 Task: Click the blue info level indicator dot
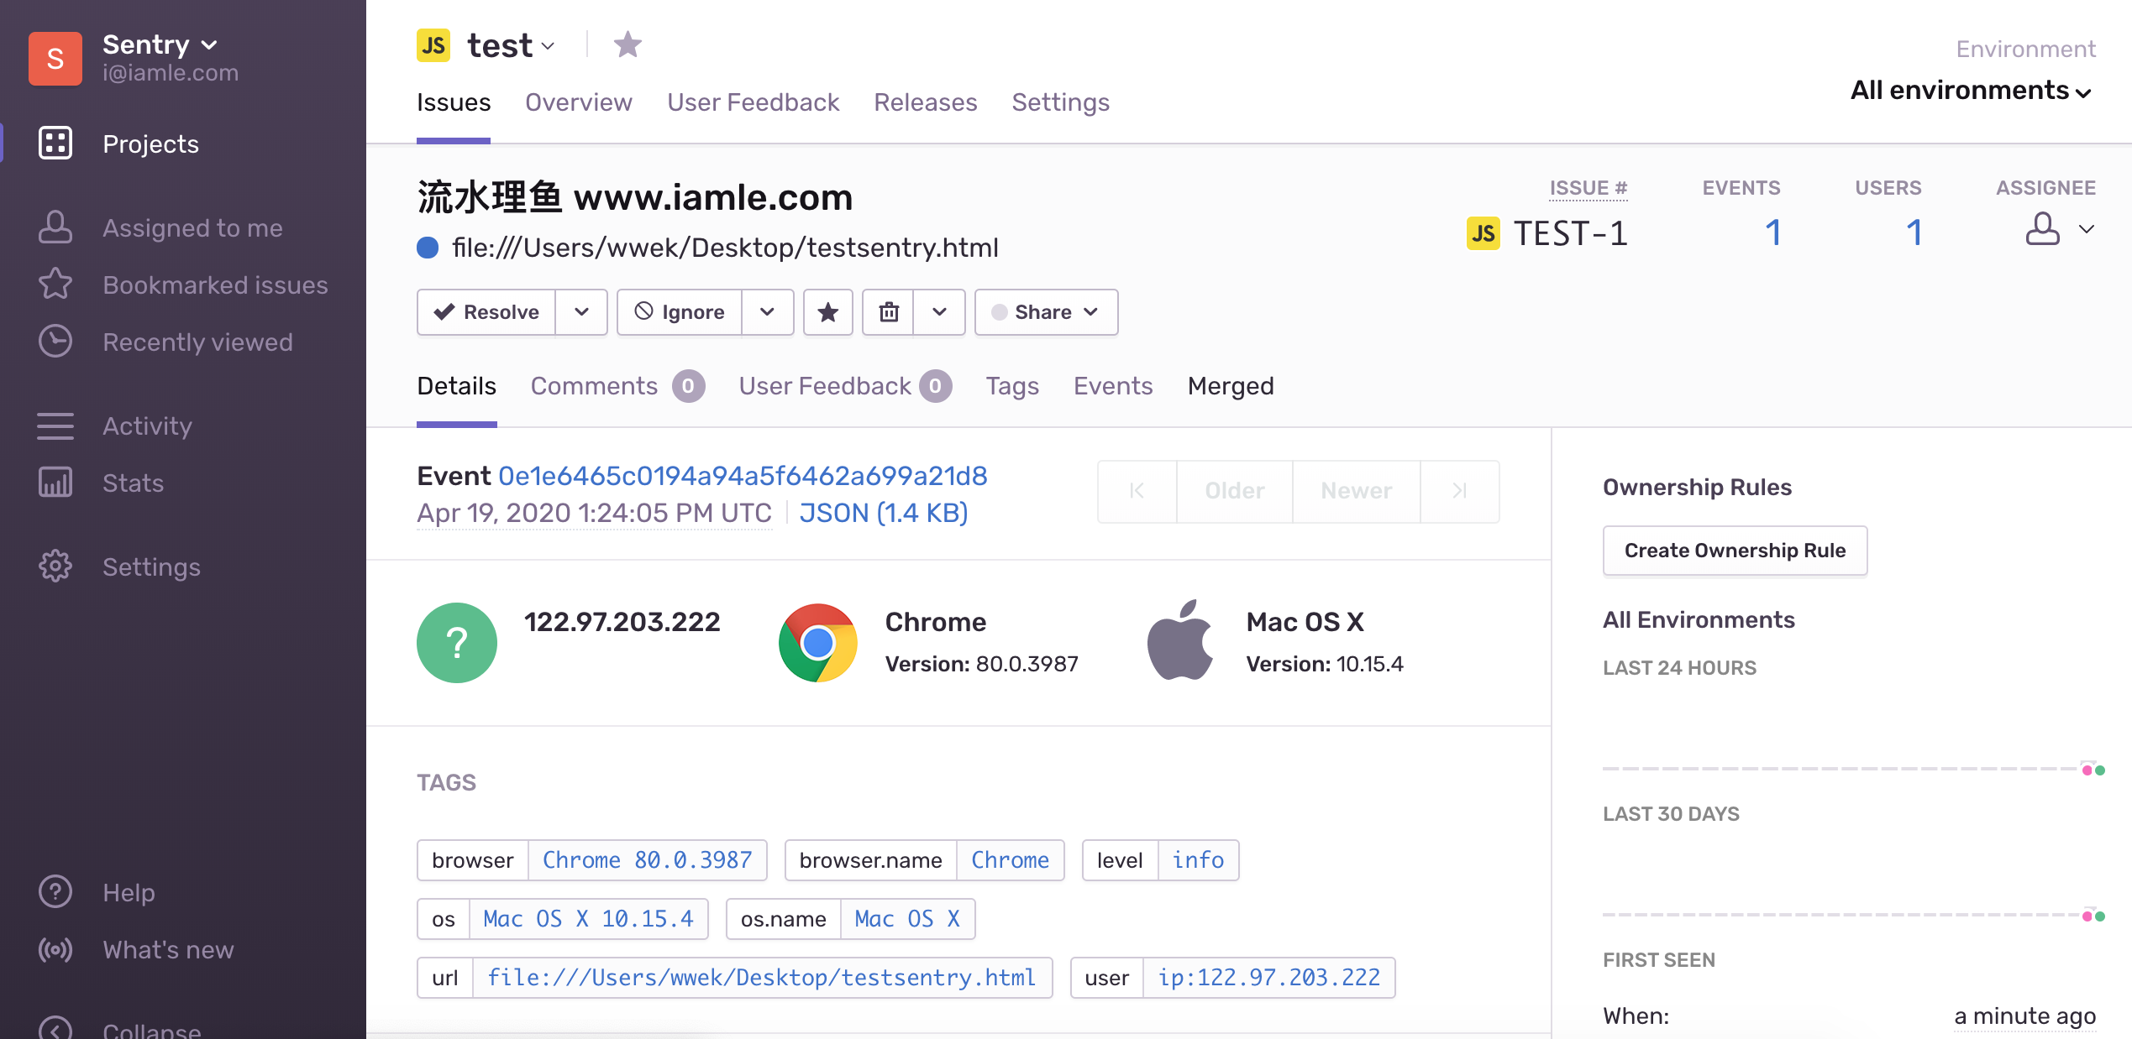(428, 248)
